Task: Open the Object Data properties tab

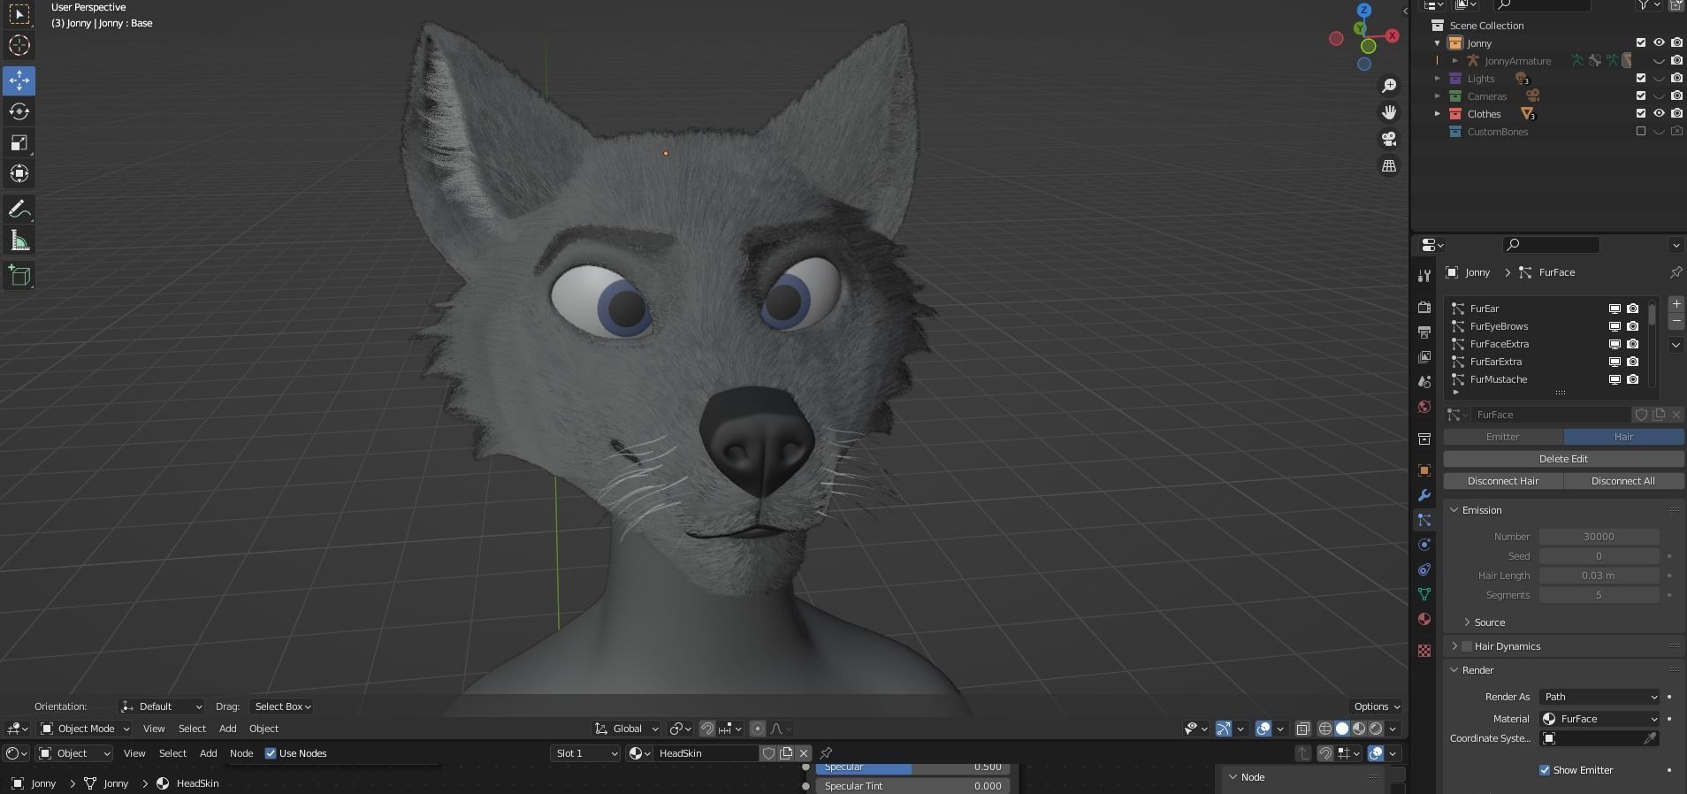Action: point(1424,594)
